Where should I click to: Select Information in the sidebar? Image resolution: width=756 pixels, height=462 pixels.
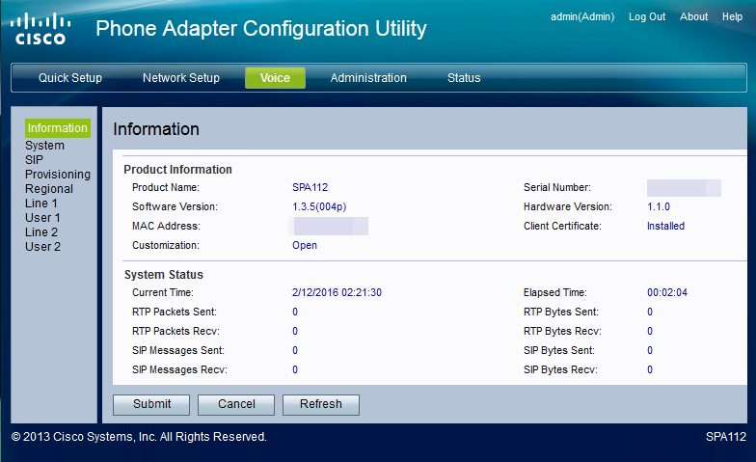tap(58, 127)
